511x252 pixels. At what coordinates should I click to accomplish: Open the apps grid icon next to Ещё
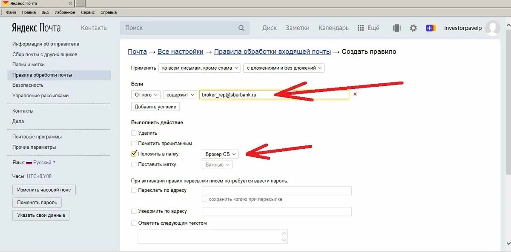361,28
